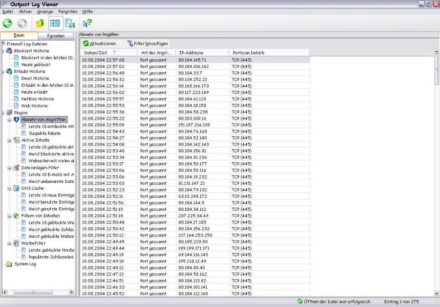
Task: Click the document icon beside Web Historie
Action: pyautogui.click(x=16, y=106)
